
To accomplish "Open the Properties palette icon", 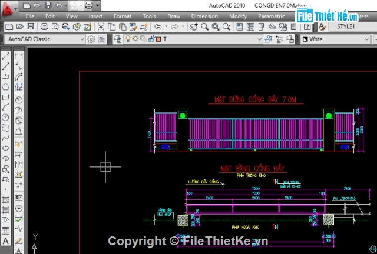I will pyautogui.click(x=240, y=26).
